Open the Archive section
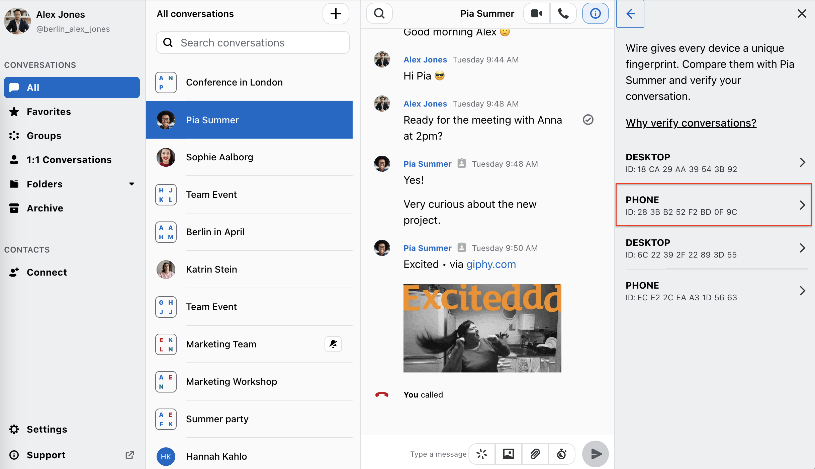815x469 pixels. (x=72, y=208)
